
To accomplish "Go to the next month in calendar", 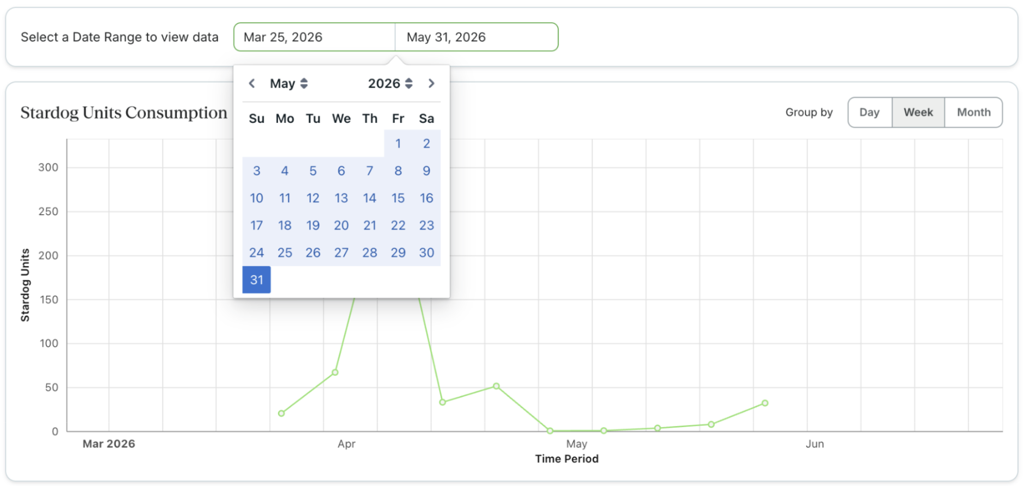I will [x=431, y=83].
